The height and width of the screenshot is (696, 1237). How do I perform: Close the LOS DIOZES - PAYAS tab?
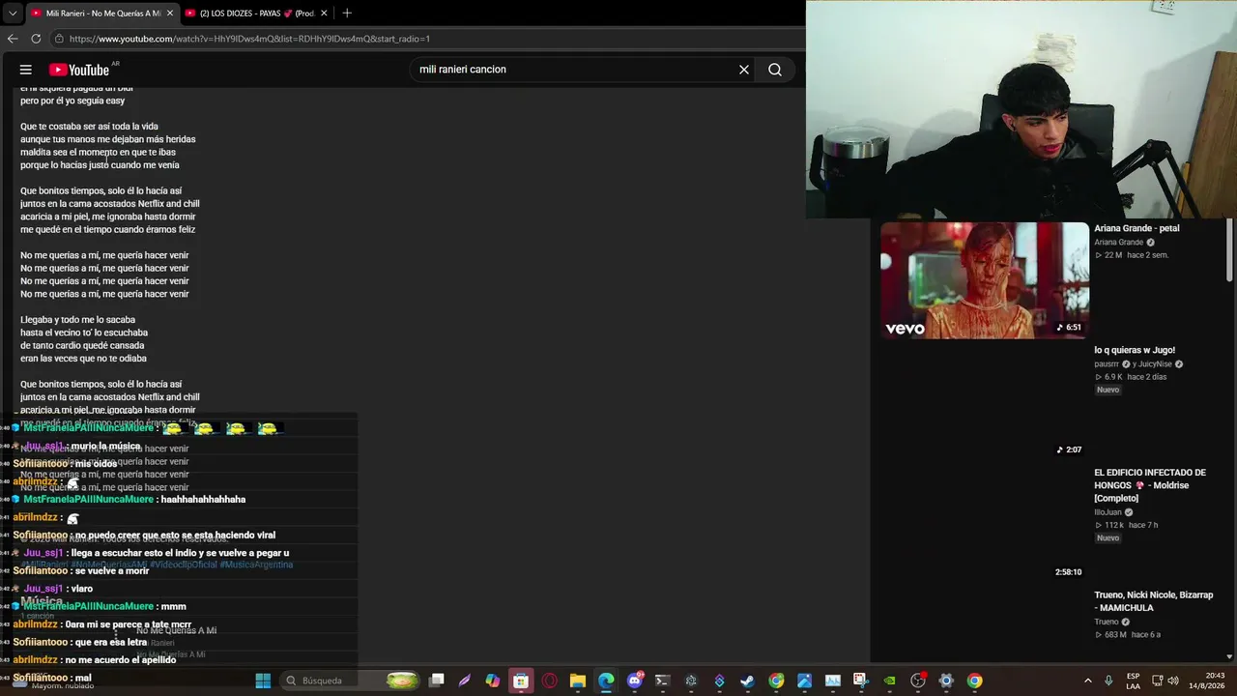pyautogui.click(x=324, y=14)
